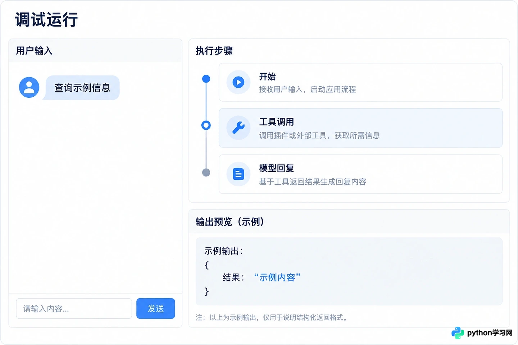
Task: Click the 示例输出： line in preview
Action: click(224, 251)
